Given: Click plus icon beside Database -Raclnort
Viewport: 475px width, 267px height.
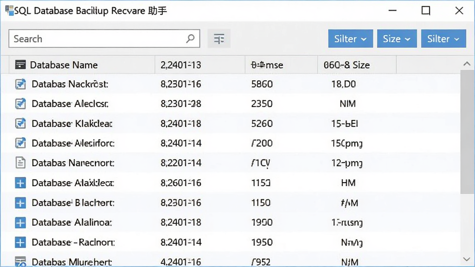Looking at the screenshot, I should 20,242.
